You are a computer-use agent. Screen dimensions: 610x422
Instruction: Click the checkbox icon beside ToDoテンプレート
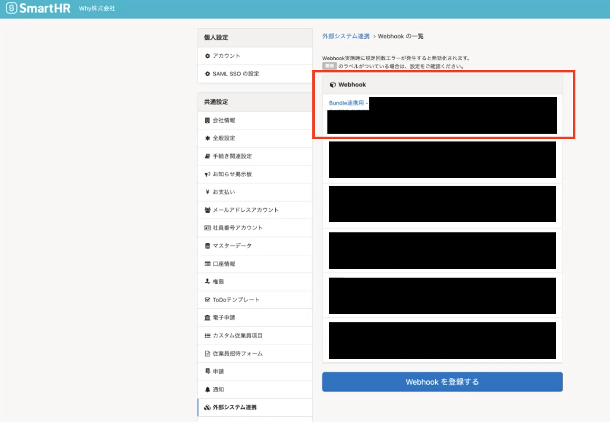(208, 299)
